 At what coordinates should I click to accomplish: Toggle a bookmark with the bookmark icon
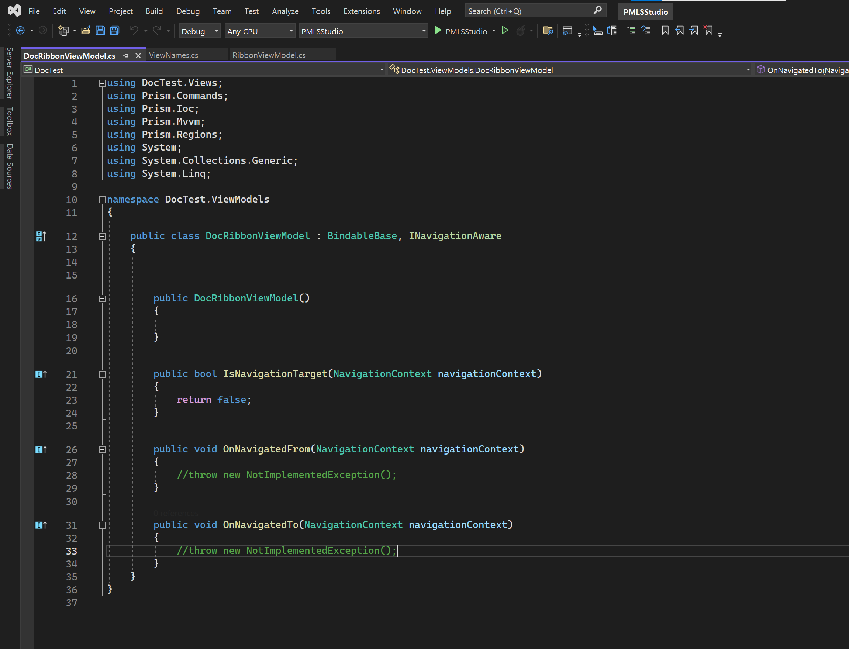(x=665, y=31)
